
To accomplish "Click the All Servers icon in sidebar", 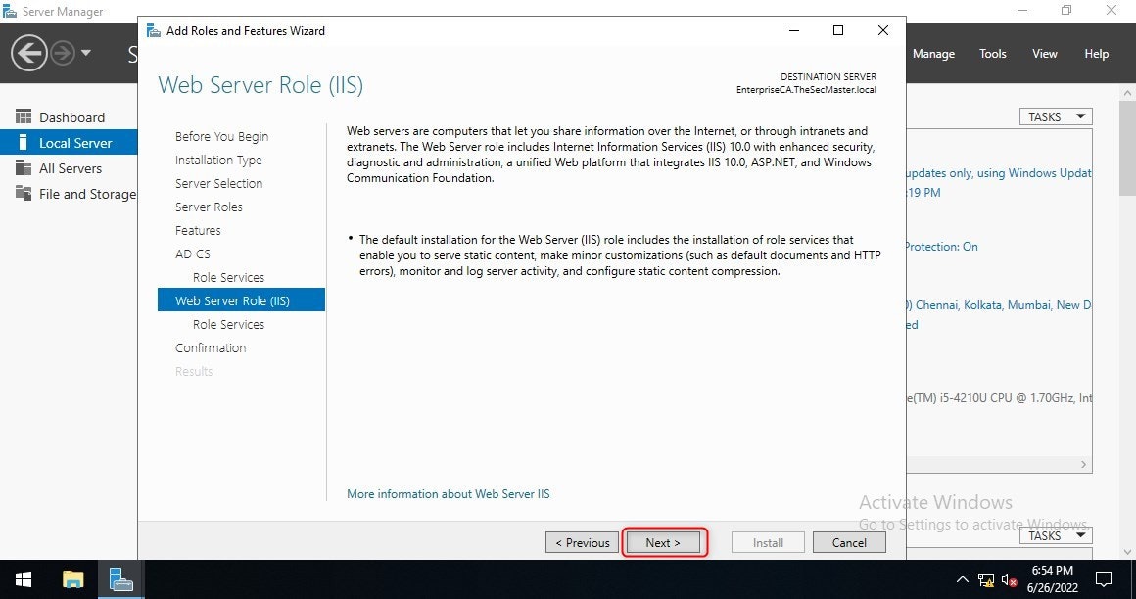I will click(x=24, y=168).
